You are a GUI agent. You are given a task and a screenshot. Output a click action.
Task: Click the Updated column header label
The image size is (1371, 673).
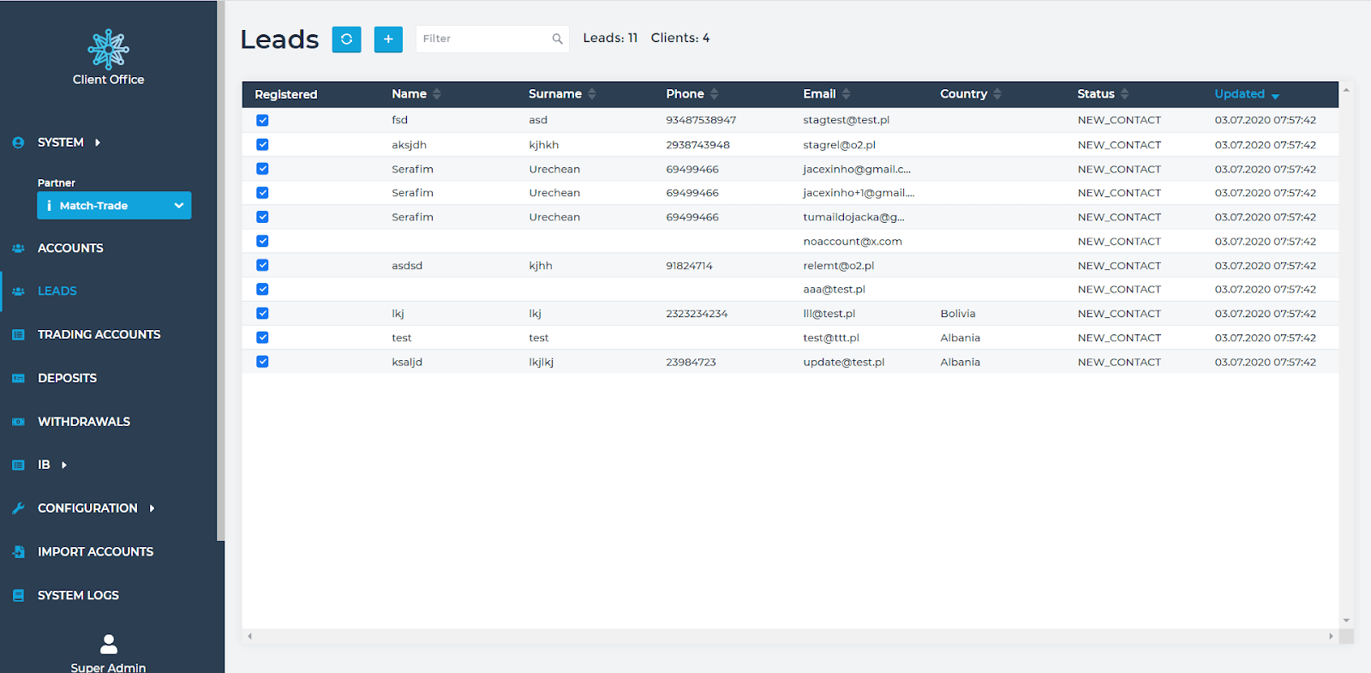coord(1239,93)
